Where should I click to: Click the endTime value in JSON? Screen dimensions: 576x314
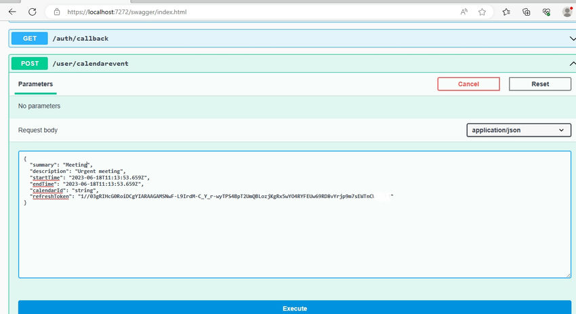coord(102,184)
